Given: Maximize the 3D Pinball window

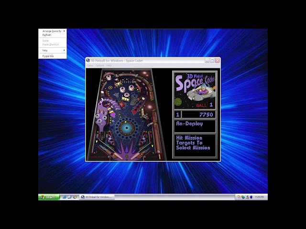Looking at the screenshot, I should [212, 61].
